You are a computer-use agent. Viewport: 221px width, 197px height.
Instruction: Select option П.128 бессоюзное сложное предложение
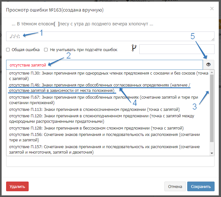[97, 128]
